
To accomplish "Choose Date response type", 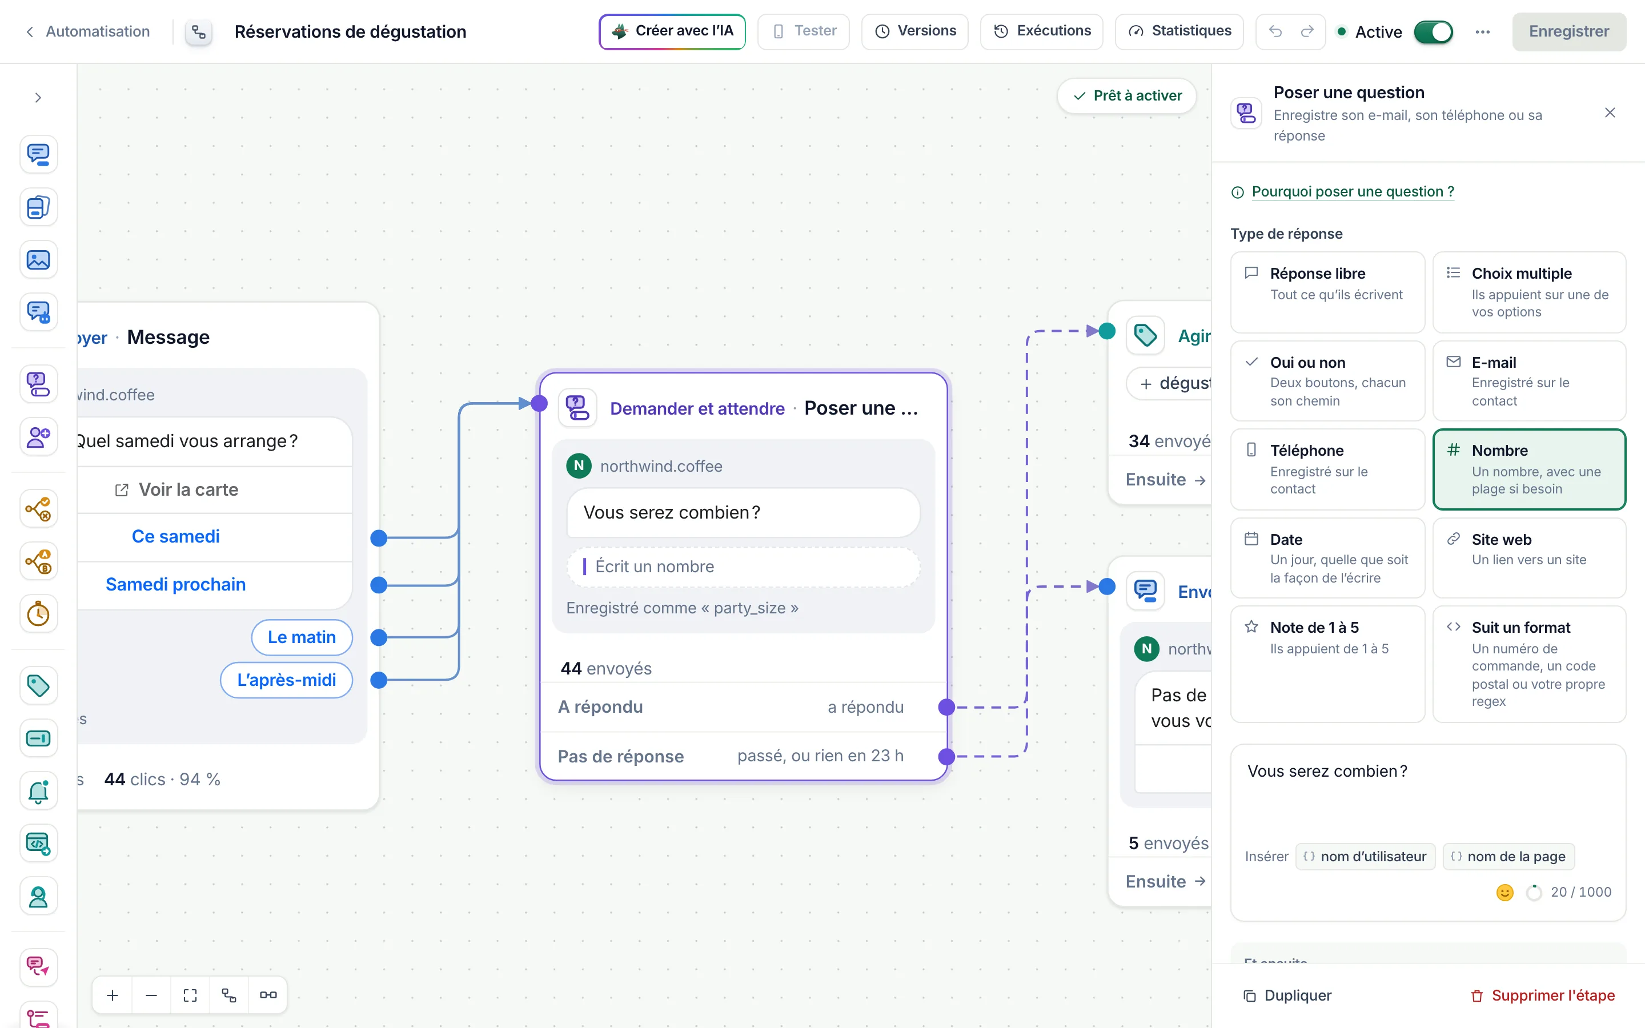I will click(1327, 558).
